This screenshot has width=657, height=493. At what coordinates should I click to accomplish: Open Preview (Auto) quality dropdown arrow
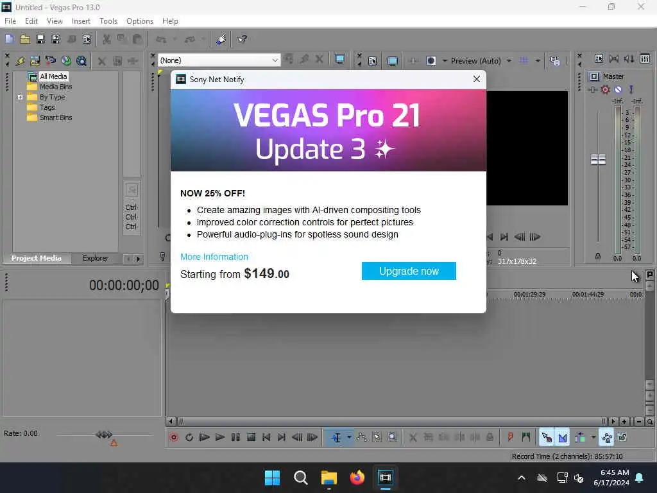click(x=509, y=61)
